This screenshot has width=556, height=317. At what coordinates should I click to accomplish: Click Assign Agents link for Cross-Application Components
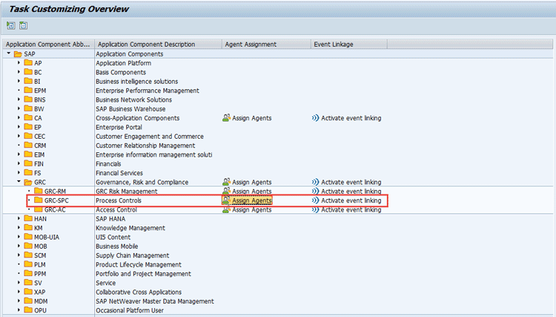[251, 118]
